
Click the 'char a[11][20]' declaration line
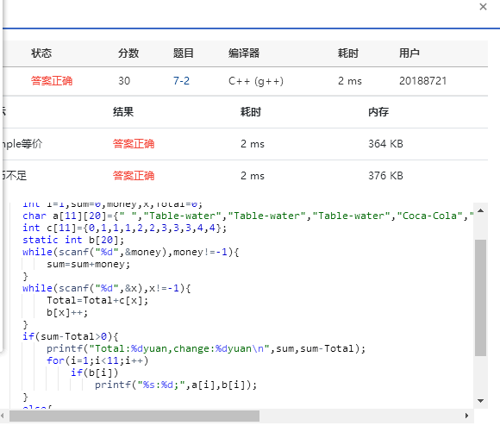pos(247,216)
